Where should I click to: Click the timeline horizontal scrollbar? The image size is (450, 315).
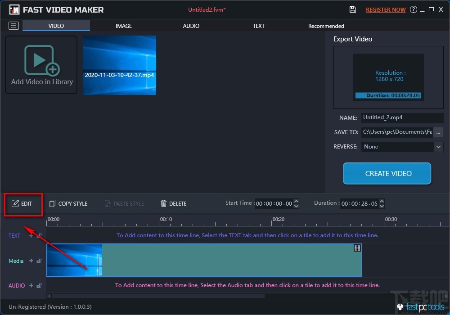click(x=158, y=296)
